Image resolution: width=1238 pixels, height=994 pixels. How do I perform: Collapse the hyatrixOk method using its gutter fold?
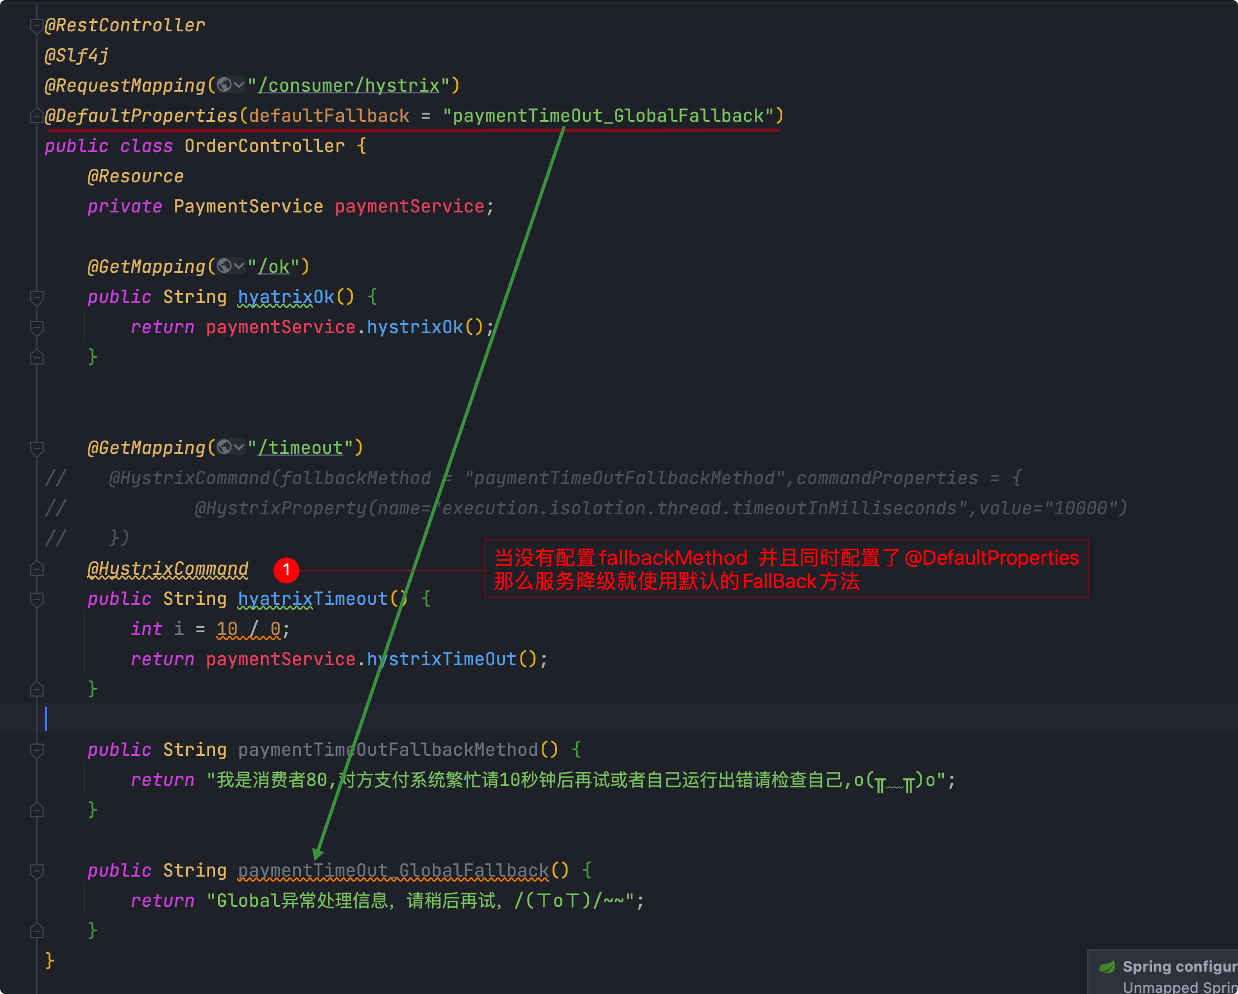[x=36, y=297]
